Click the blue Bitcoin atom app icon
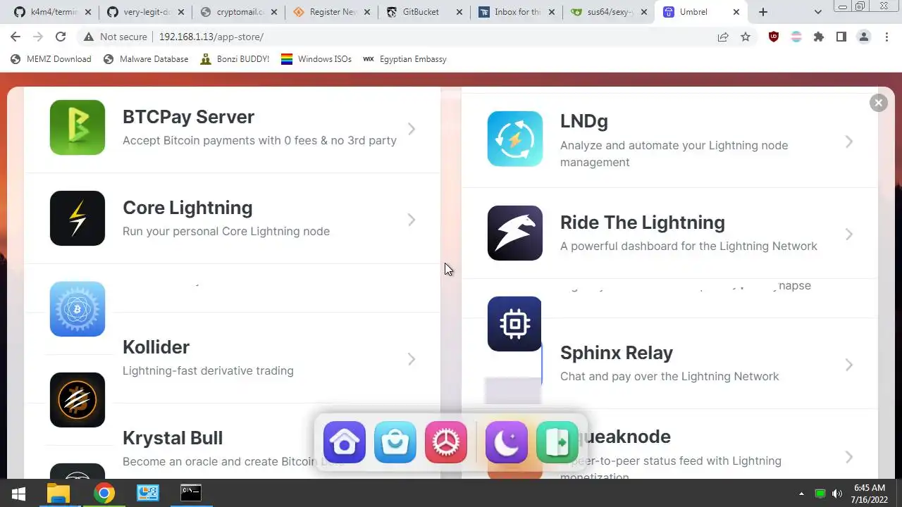Screen dimensions: 902x507 (x=78, y=309)
